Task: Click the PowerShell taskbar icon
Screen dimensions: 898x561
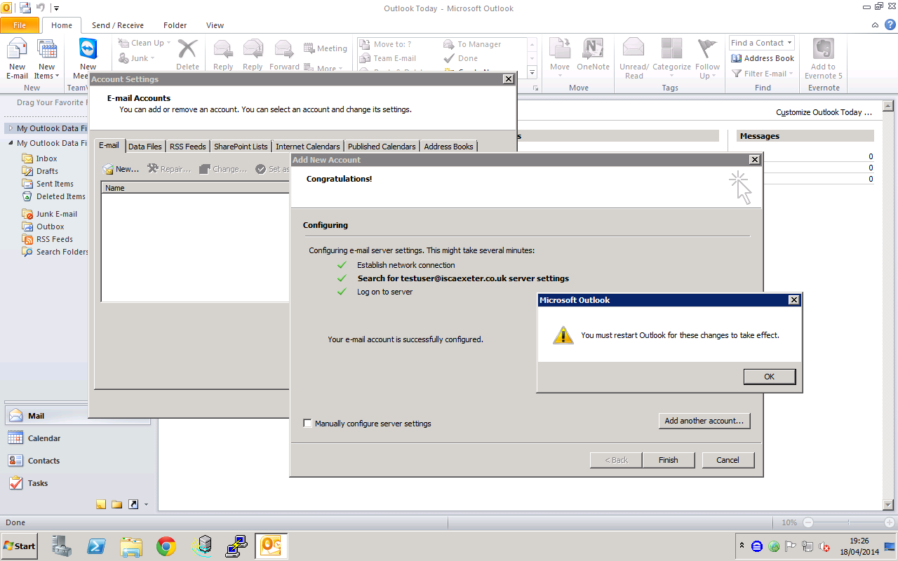Action: pos(97,546)
